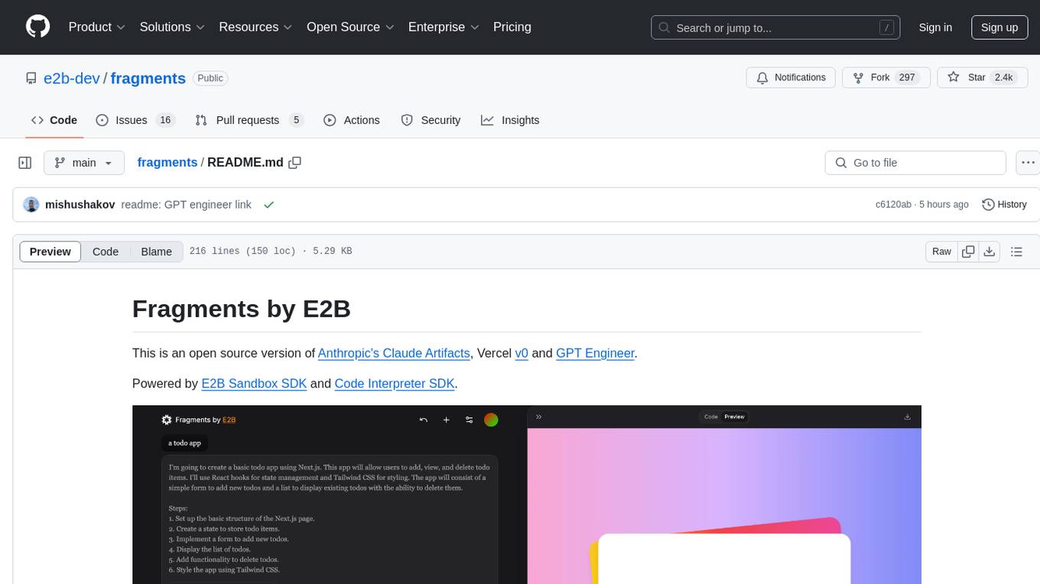
Task: Open the main branch selector
Action: [84, 163]
